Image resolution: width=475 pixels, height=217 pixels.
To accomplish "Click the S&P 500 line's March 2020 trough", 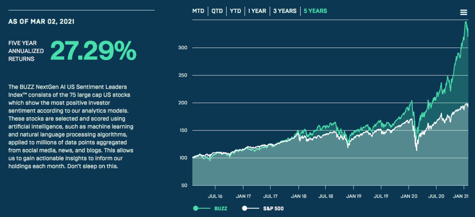I will click(x=416, y=150).
